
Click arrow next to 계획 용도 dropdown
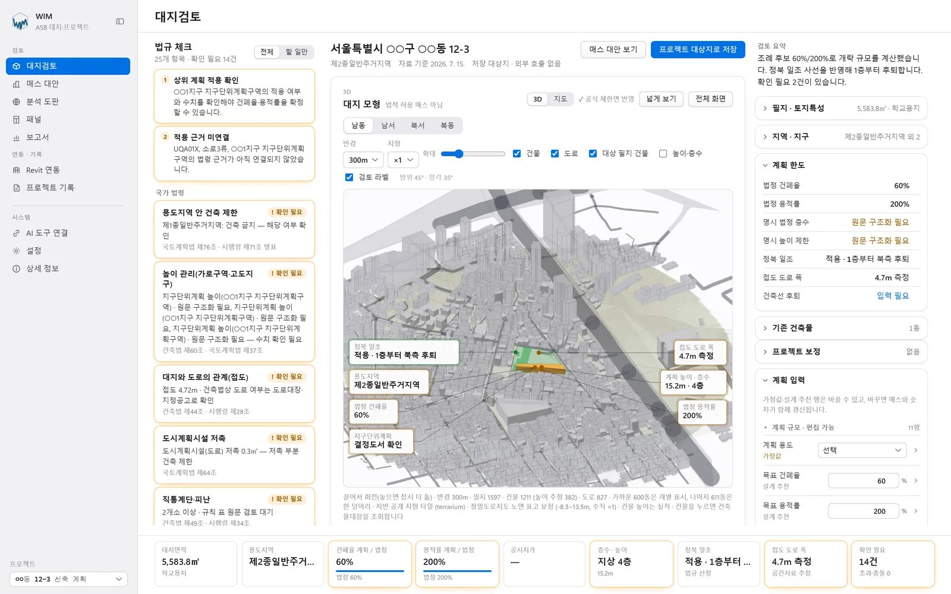click(x=916, y=450)
